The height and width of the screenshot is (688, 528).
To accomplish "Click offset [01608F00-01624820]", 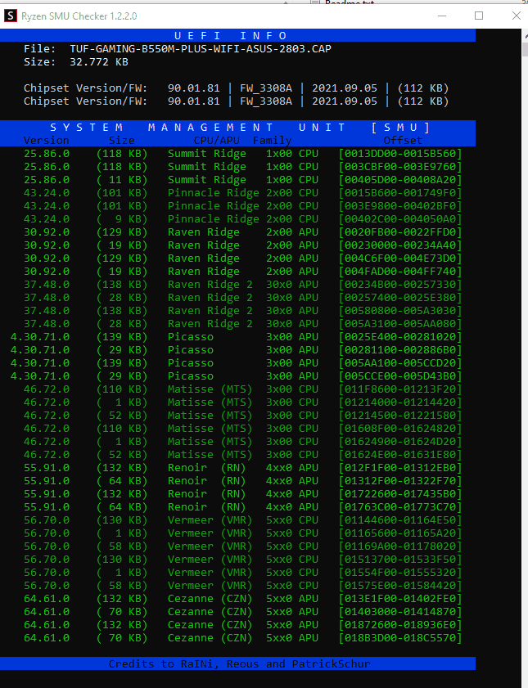I will 399,429.
